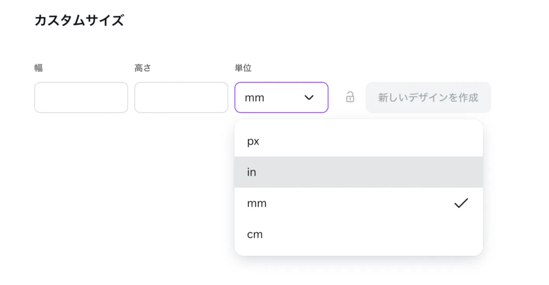Select cm as the measurement unit
The width and height of the screenshot is (549, 285).
359,234
